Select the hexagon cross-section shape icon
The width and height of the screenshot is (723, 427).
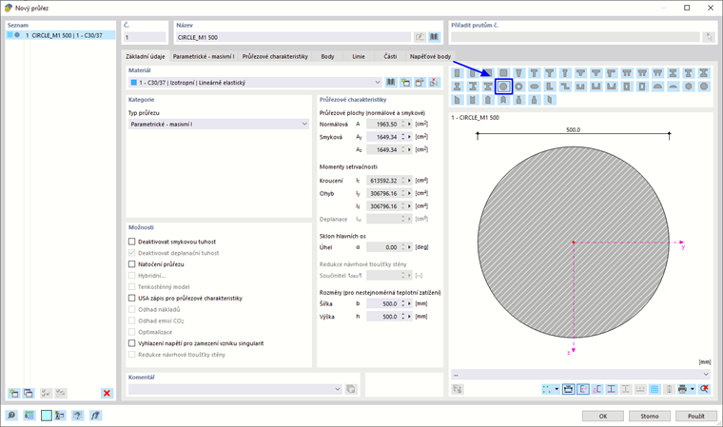689,87
